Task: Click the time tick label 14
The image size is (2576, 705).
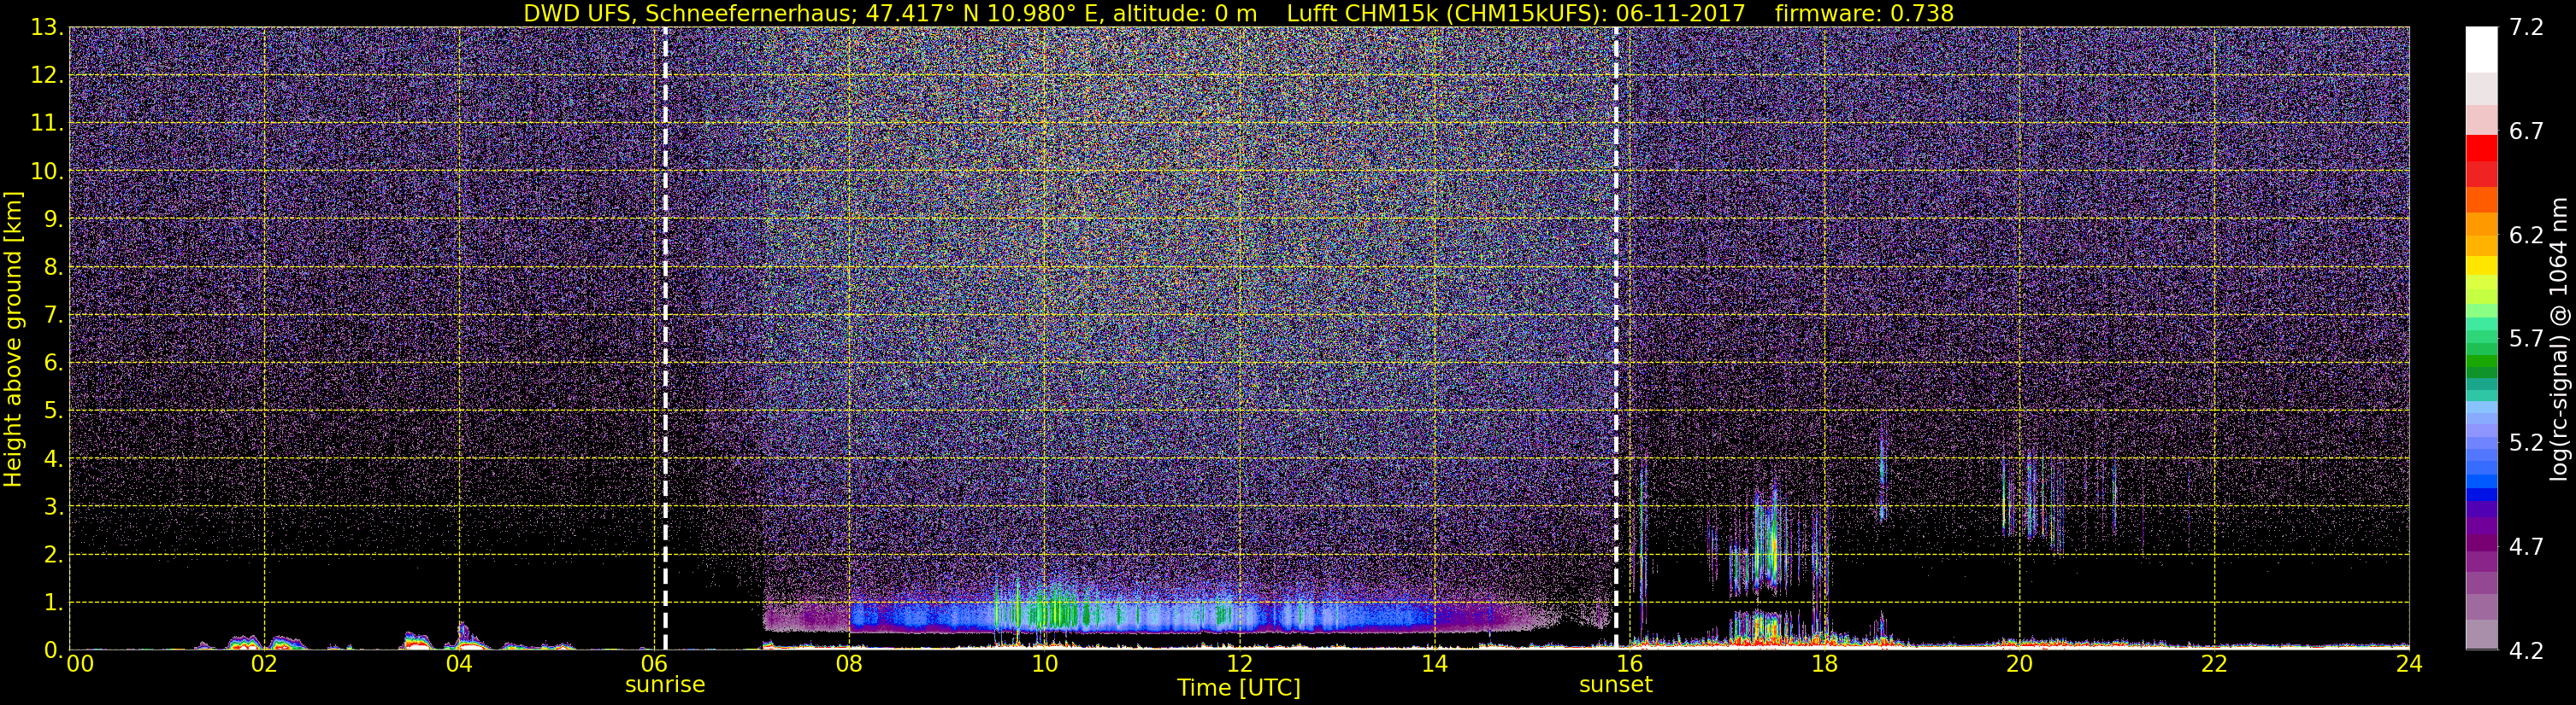Action: click(1434, 664)
